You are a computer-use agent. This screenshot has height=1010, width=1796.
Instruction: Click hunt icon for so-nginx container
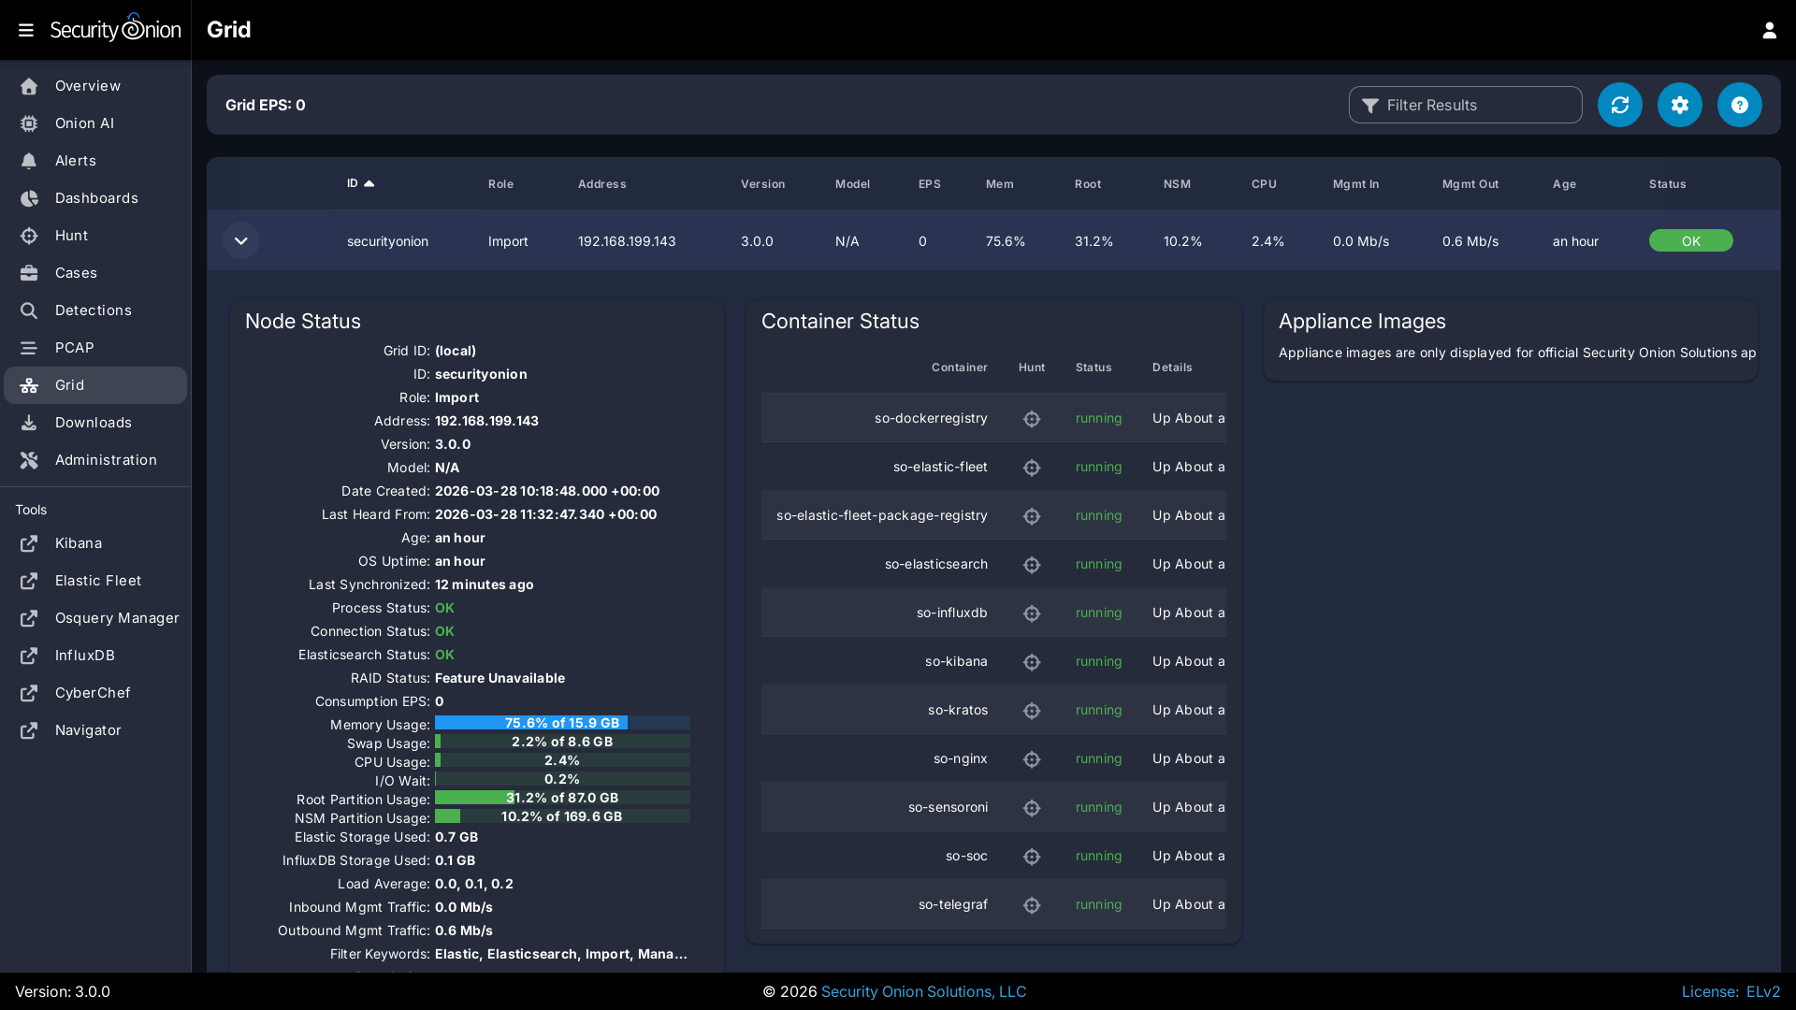coord(1032,759)
